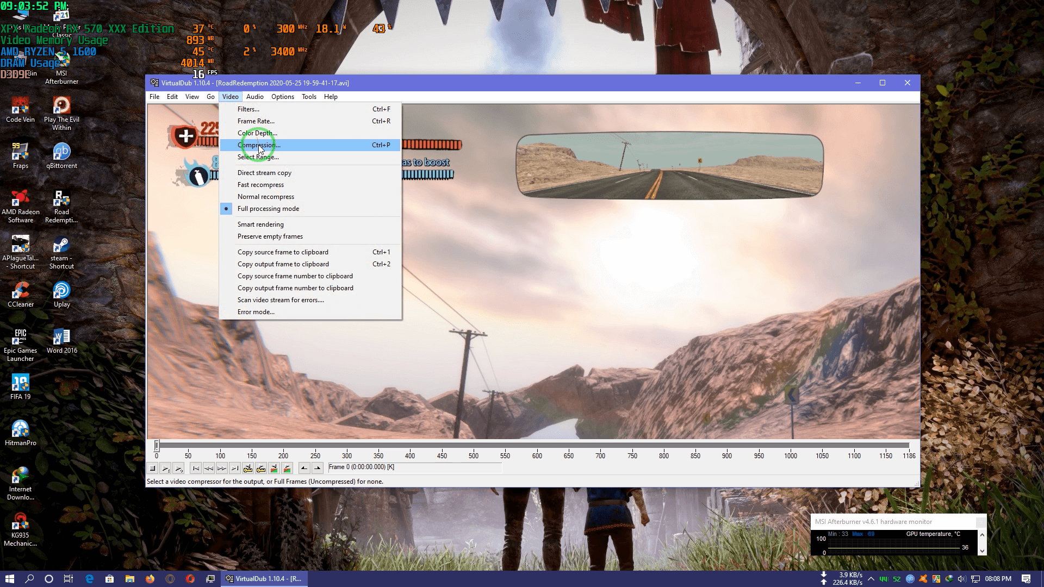Step one frame forward
1044x587 pixels.
222,468
